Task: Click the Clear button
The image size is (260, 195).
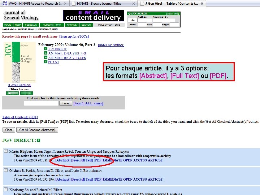Action: (9, 130)
